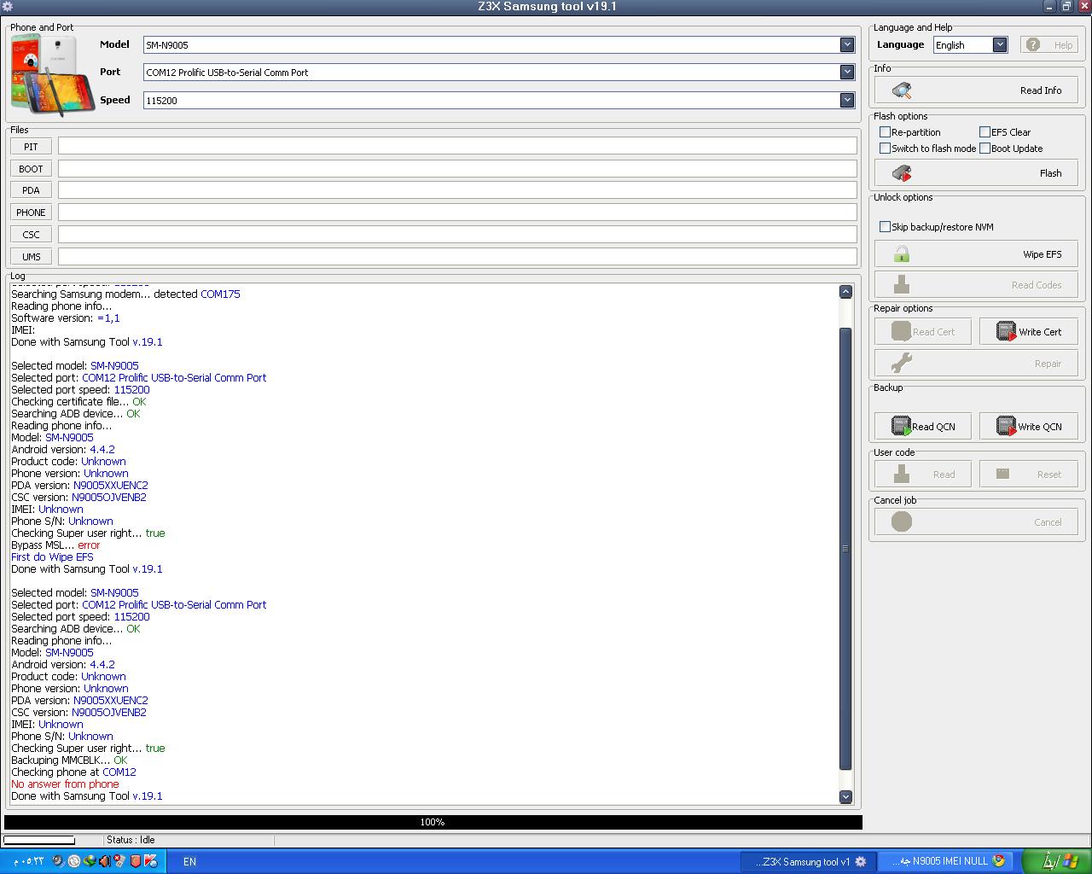Click the Internet Download Manager tray icon
The width and height of the screenshot is (1092, 874).
90,860
